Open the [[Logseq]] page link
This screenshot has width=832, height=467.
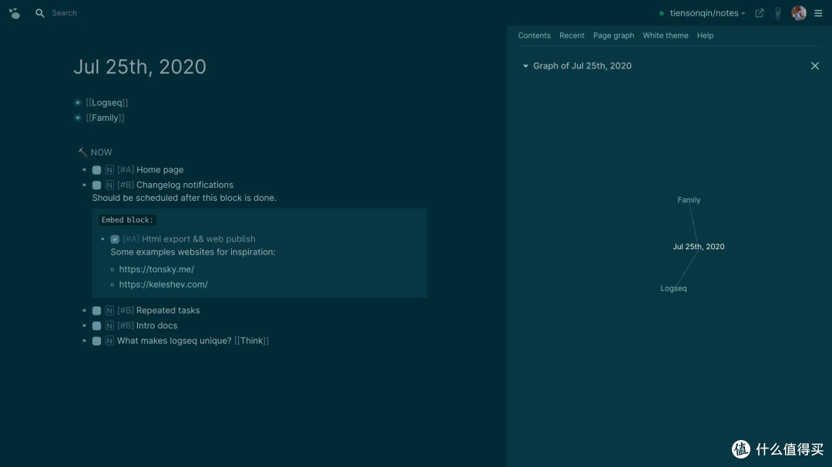[x=106, y=103]
